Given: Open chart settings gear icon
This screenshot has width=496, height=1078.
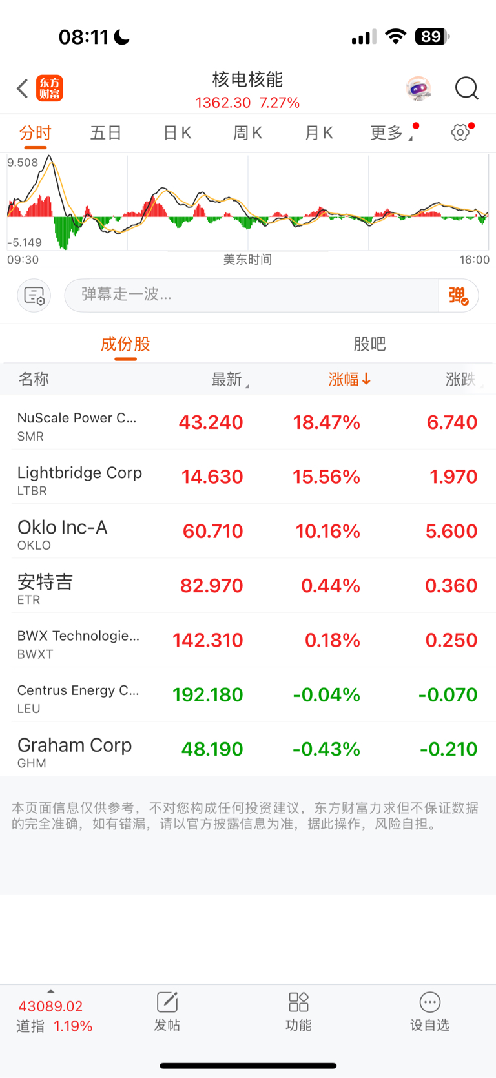Looking at the screenshot, I should [460, 132].
